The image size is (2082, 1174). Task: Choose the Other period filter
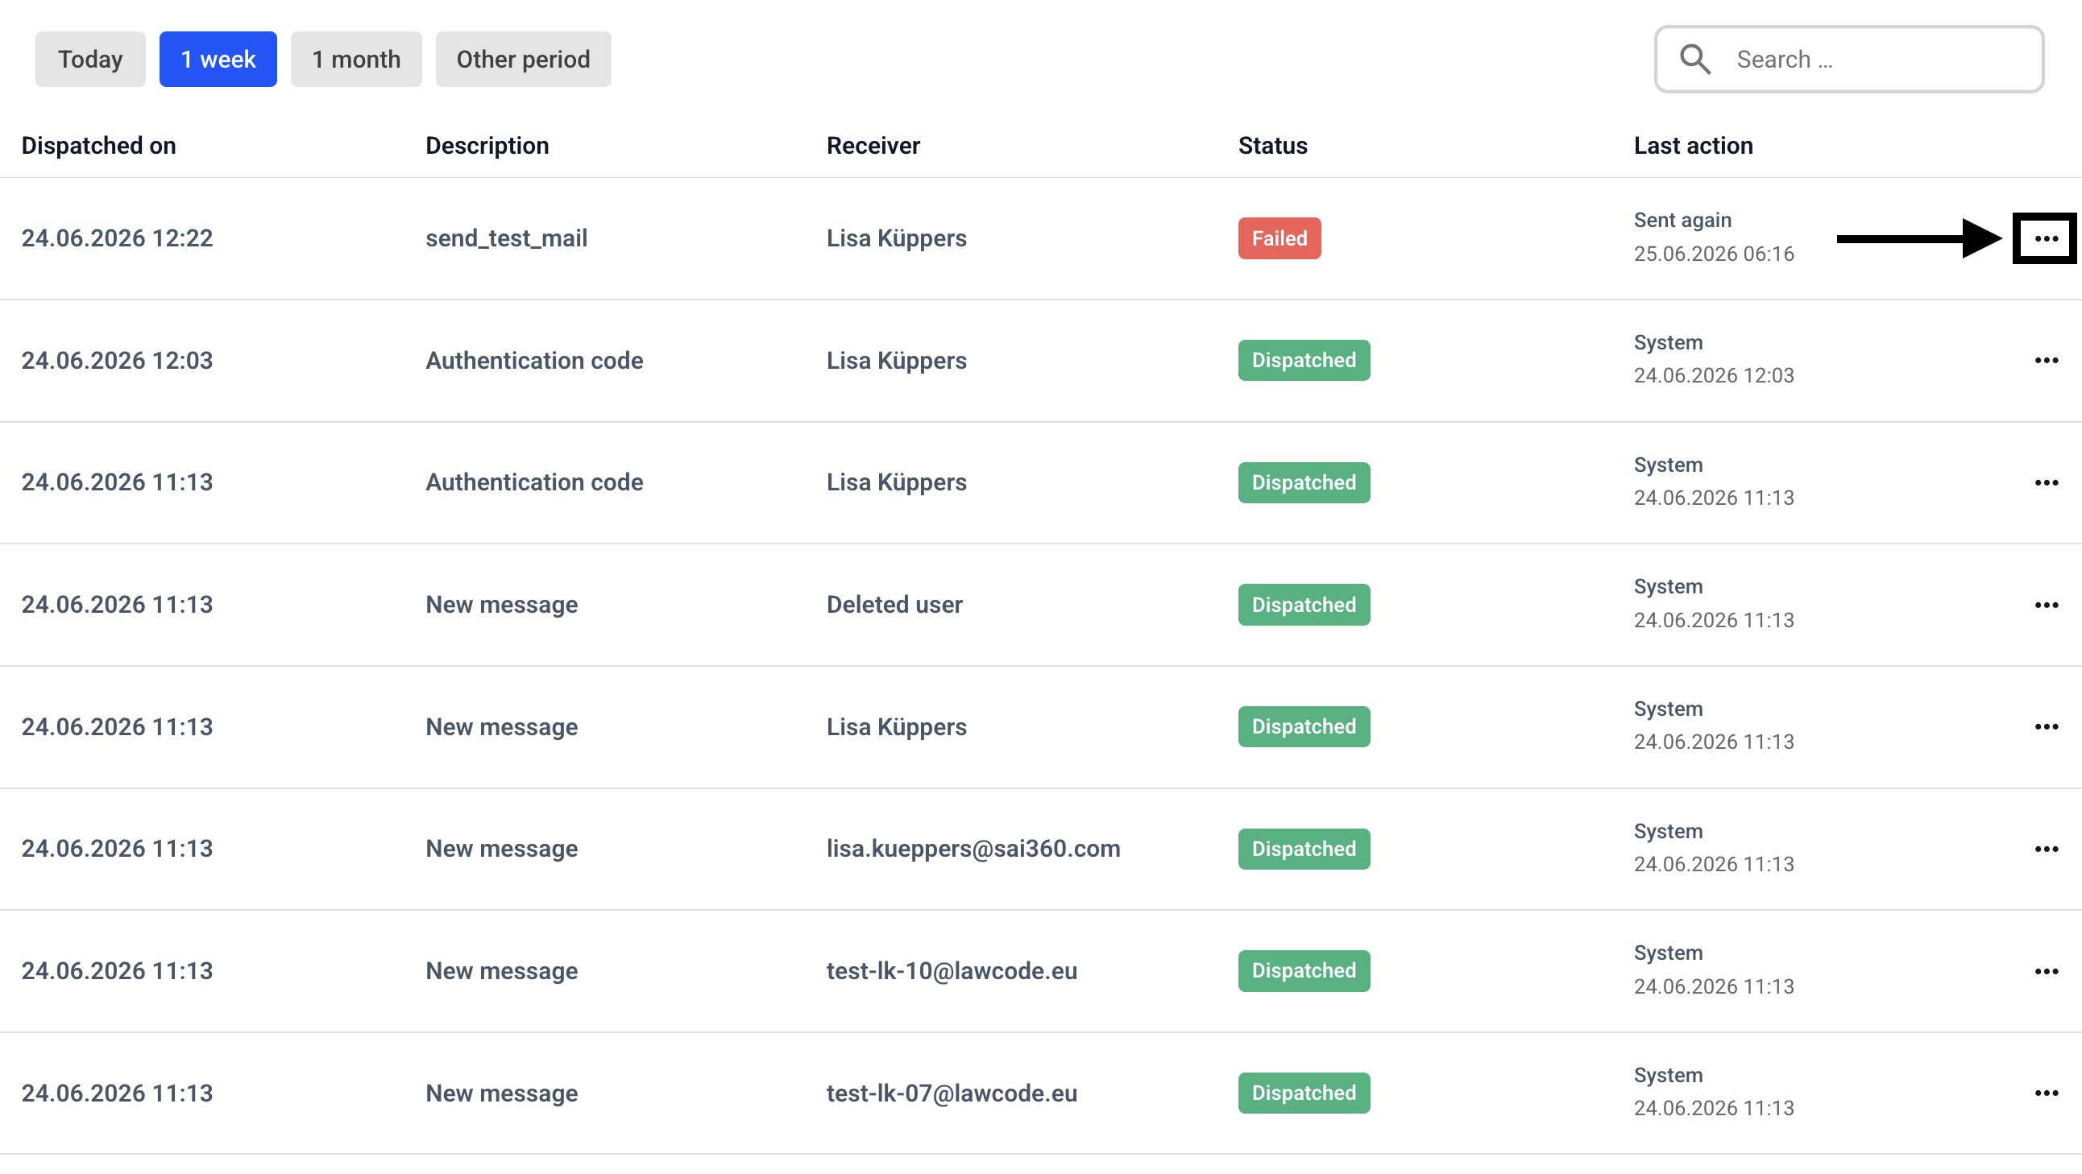[x=524, y=59]
